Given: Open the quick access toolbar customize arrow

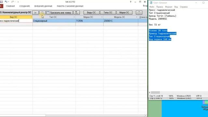Looking at the screenshot, I should pos(18,2).
